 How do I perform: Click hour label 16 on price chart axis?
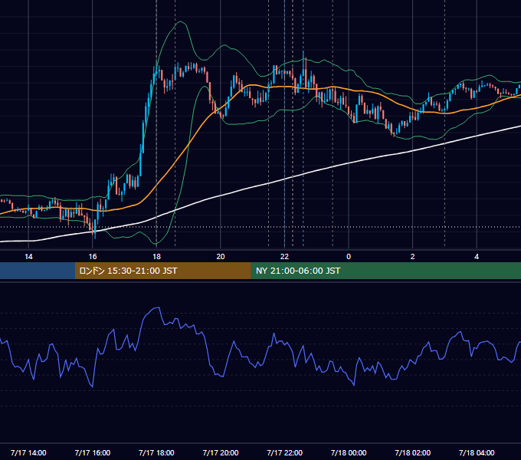[x=93, y=257]
